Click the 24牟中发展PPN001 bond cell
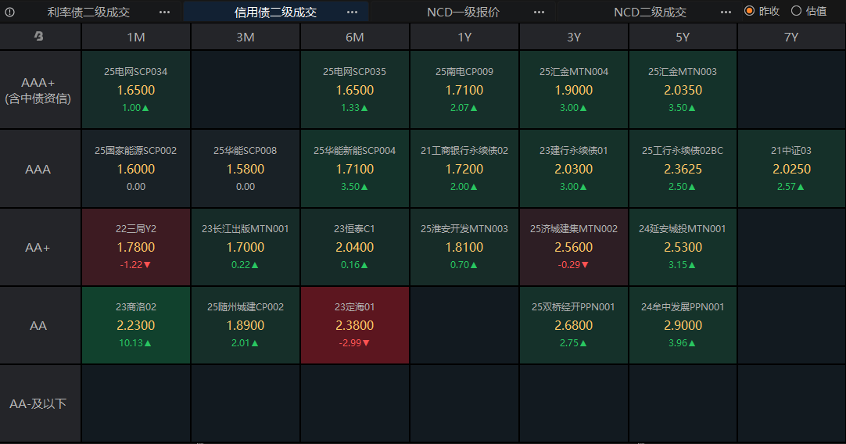 683,325
